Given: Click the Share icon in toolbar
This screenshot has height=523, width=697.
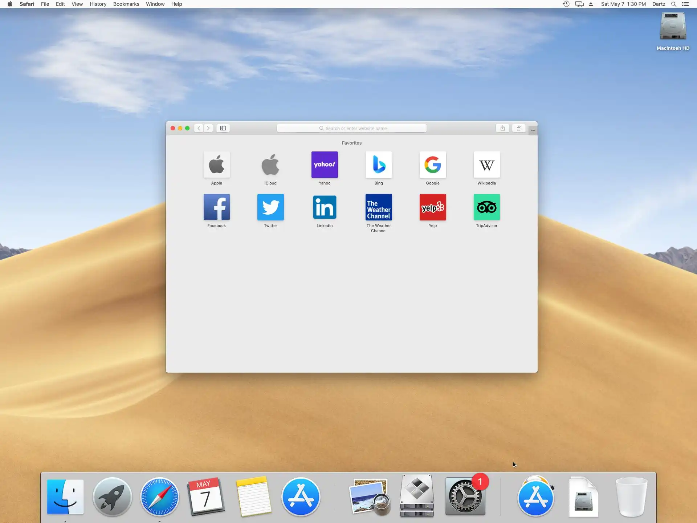Looking at the screenshot, I should pos(502,128).
